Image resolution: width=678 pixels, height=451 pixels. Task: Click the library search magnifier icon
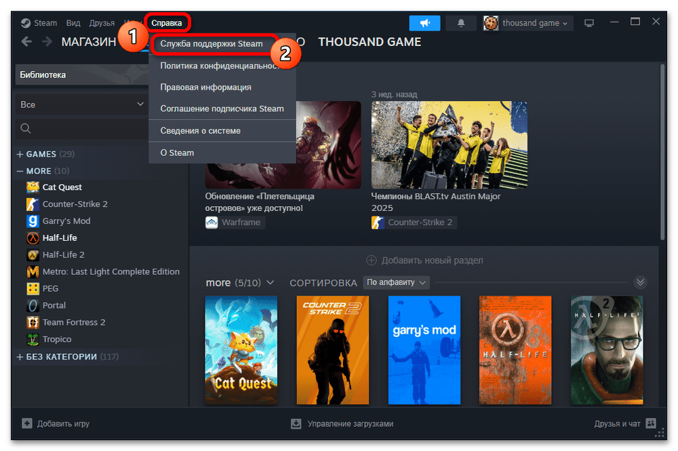[x=26, y=128]
